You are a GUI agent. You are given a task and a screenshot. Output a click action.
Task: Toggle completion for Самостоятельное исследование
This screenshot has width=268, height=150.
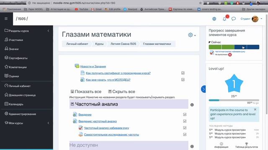185,134
